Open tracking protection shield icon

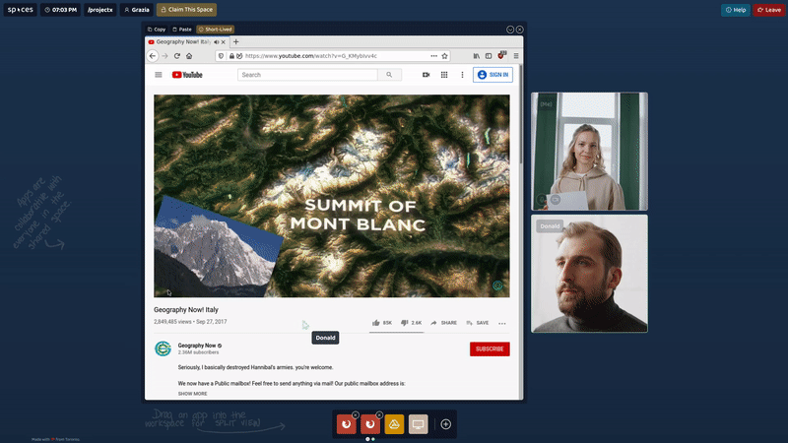[x=221, y=56]
